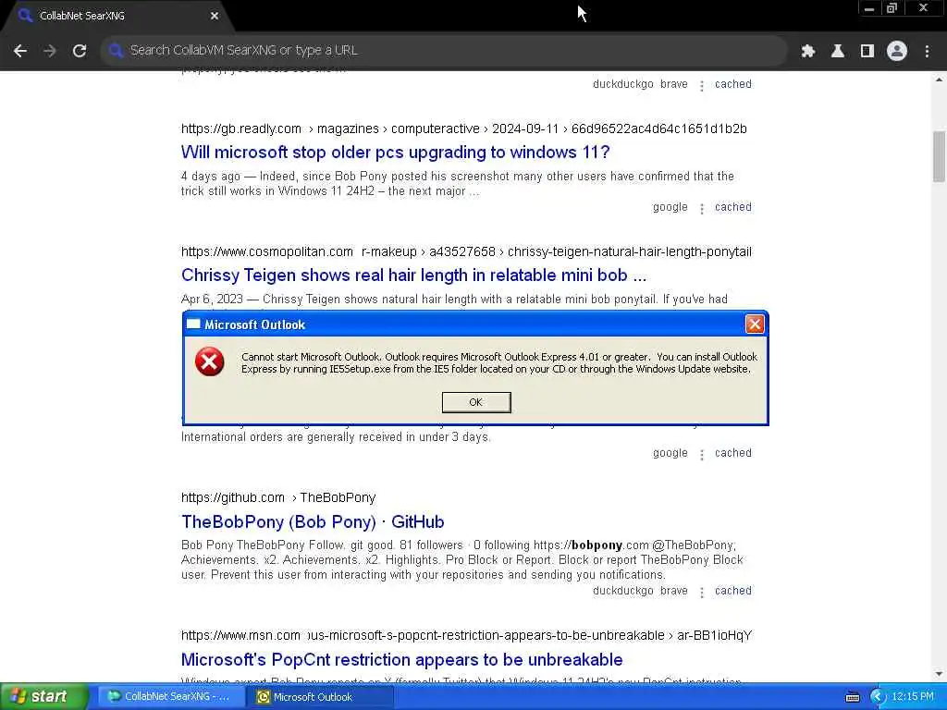Open cached link for readly result
This screenshot has width=947, height=710.
click(x=733, y=207)
